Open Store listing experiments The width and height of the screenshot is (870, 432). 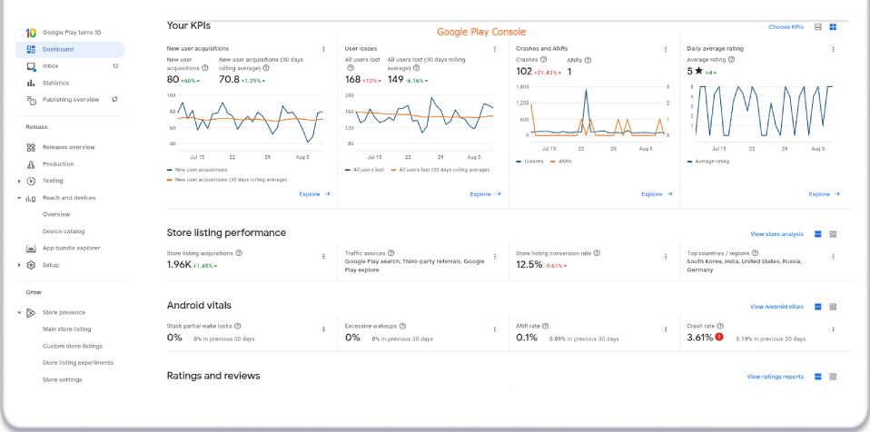[x=78, y=363]
